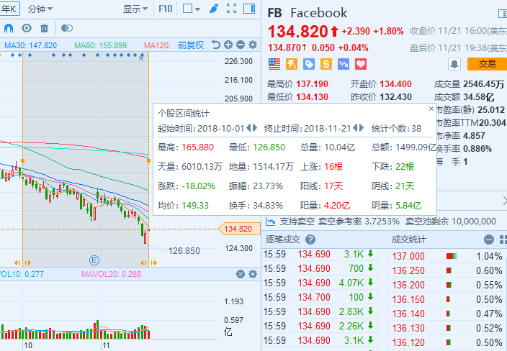Open volume indicator settings gear
Image resolution: width=507 pixels, height=351 pixels.
click(253, 274)
